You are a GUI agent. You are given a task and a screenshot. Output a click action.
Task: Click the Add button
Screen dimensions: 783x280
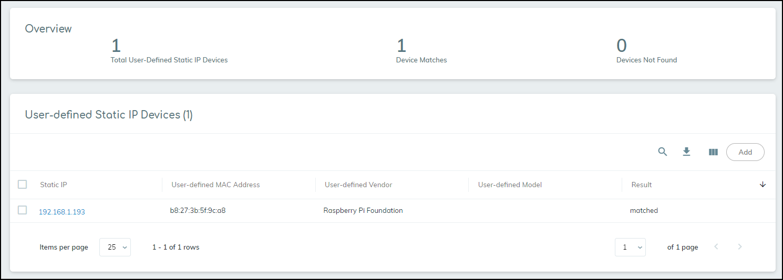(745, 152)
